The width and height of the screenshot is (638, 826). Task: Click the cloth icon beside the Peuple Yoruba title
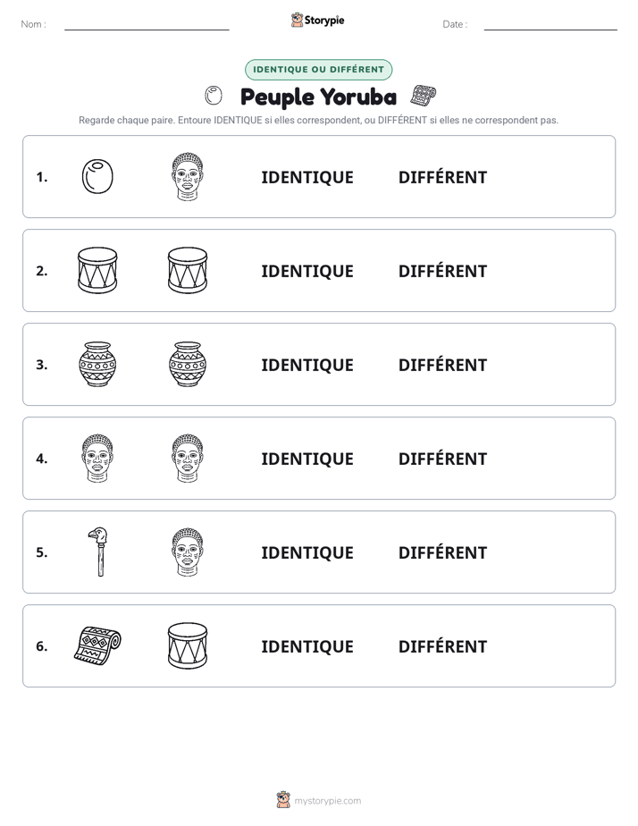click(424, 96)
